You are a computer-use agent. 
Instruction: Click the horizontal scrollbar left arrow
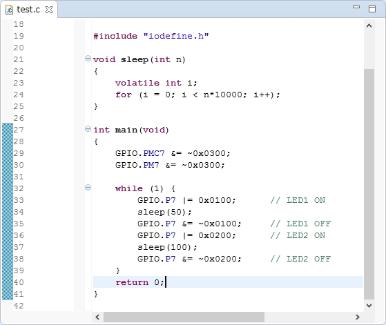point(97,317)
